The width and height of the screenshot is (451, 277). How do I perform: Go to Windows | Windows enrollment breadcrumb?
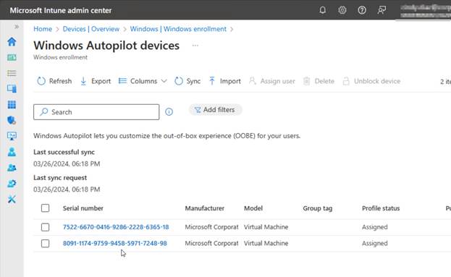178,29
